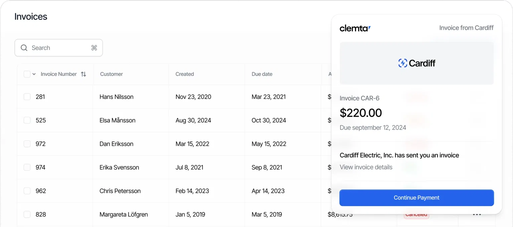513x227 pixels.
Task: Click the Cardiff banner image
Action: point(416,63)
